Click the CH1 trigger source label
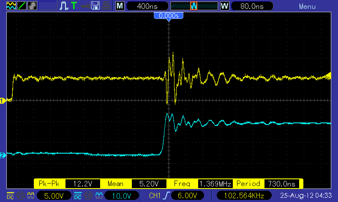The image size is (338, 202). pyautogui.click(x=155, y=196)
